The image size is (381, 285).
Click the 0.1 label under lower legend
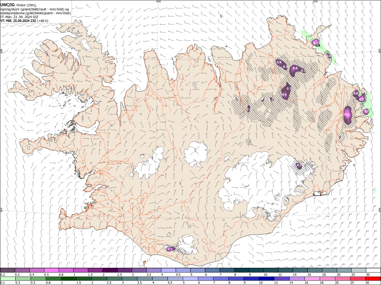(x=2, y=283)
